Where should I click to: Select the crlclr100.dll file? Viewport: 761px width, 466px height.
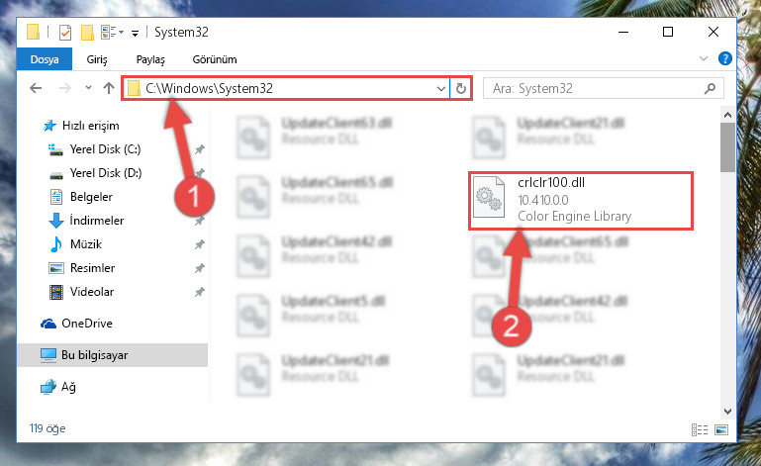pos(581,200)
